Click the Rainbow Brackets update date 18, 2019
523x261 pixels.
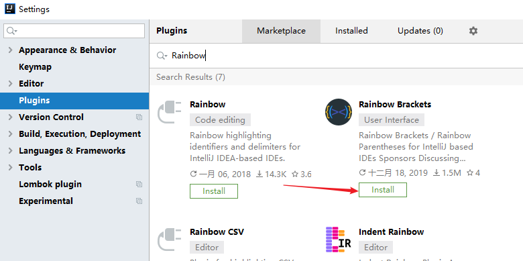pyautogui.click(x=393, y=173)
